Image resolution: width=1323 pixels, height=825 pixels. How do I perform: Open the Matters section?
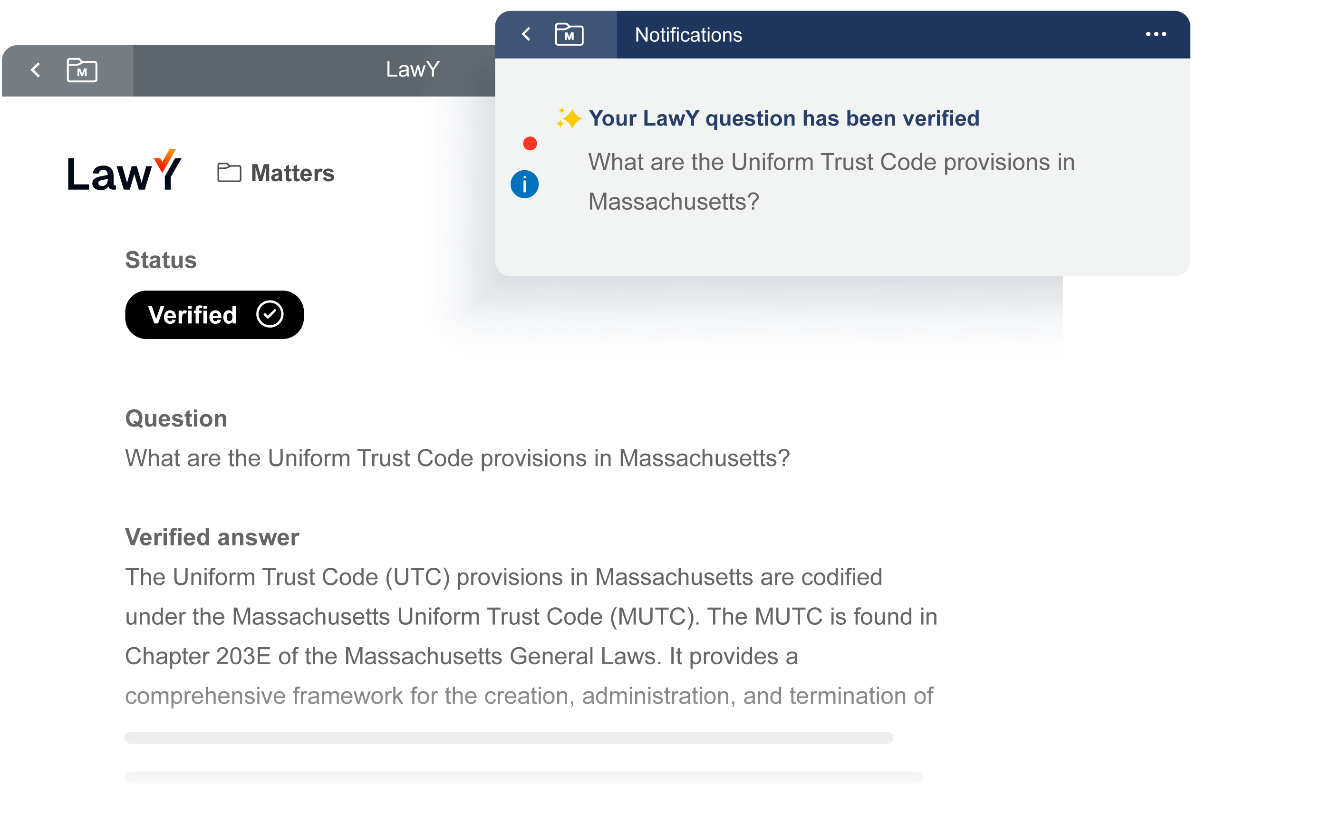click(x=292, y=173)
